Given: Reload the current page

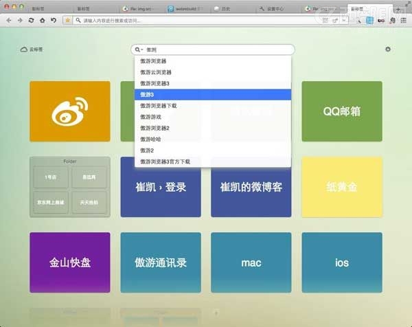Looking at the screenshot, I should [x=31, y=21].
